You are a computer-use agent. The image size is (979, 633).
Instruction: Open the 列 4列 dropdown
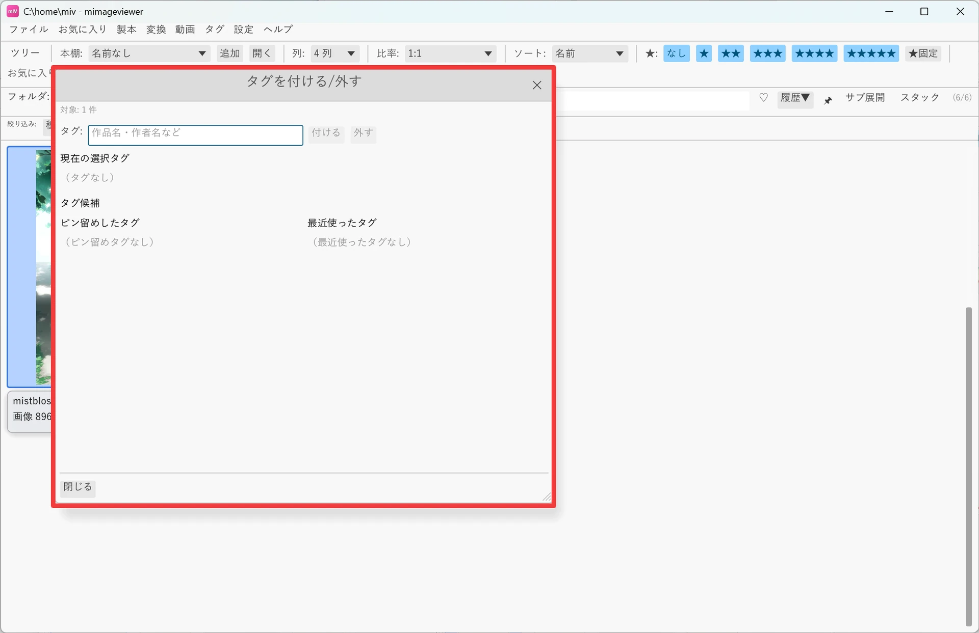click(334, 53)
